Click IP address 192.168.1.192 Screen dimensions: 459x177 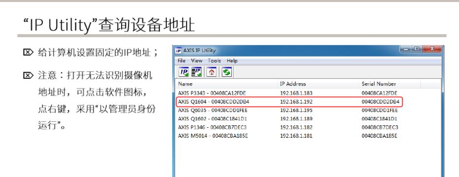(296, 102)
